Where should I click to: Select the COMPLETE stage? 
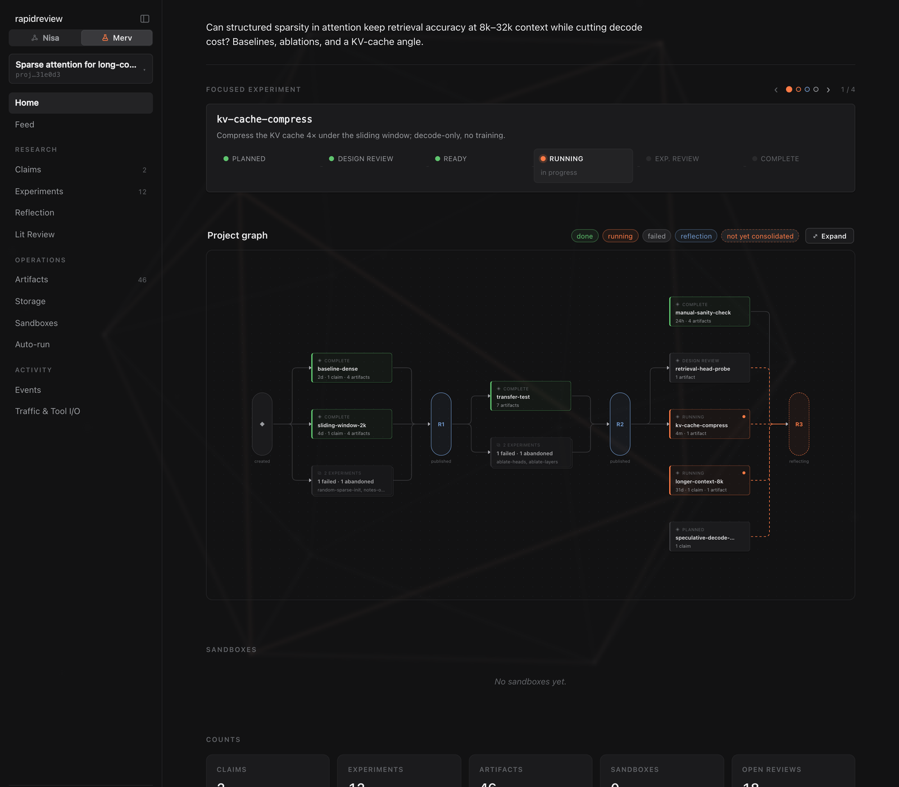pos(794,166)
